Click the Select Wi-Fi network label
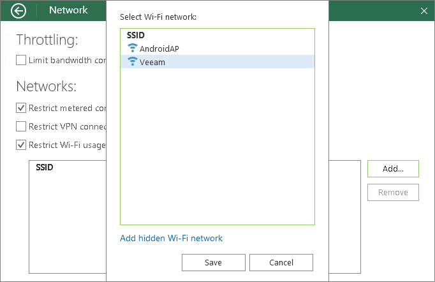435x282 pixels. pyautogui.click(x=163, y=16)
